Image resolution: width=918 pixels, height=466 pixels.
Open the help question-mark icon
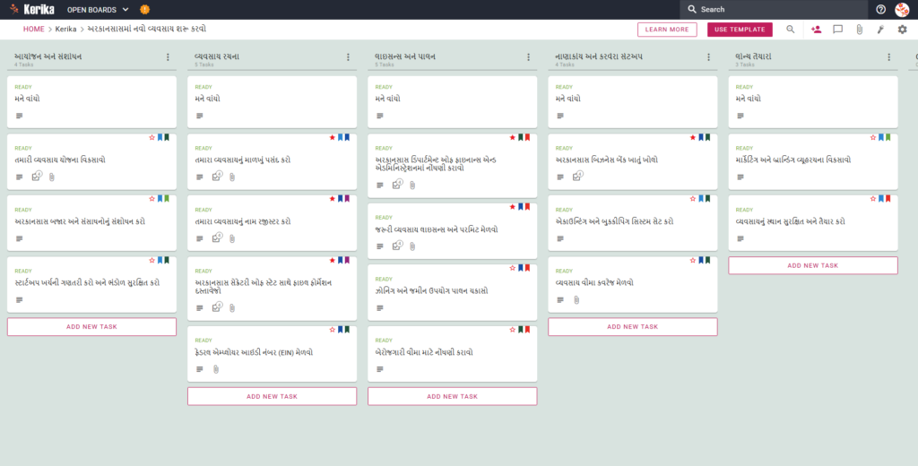point(880,9)
